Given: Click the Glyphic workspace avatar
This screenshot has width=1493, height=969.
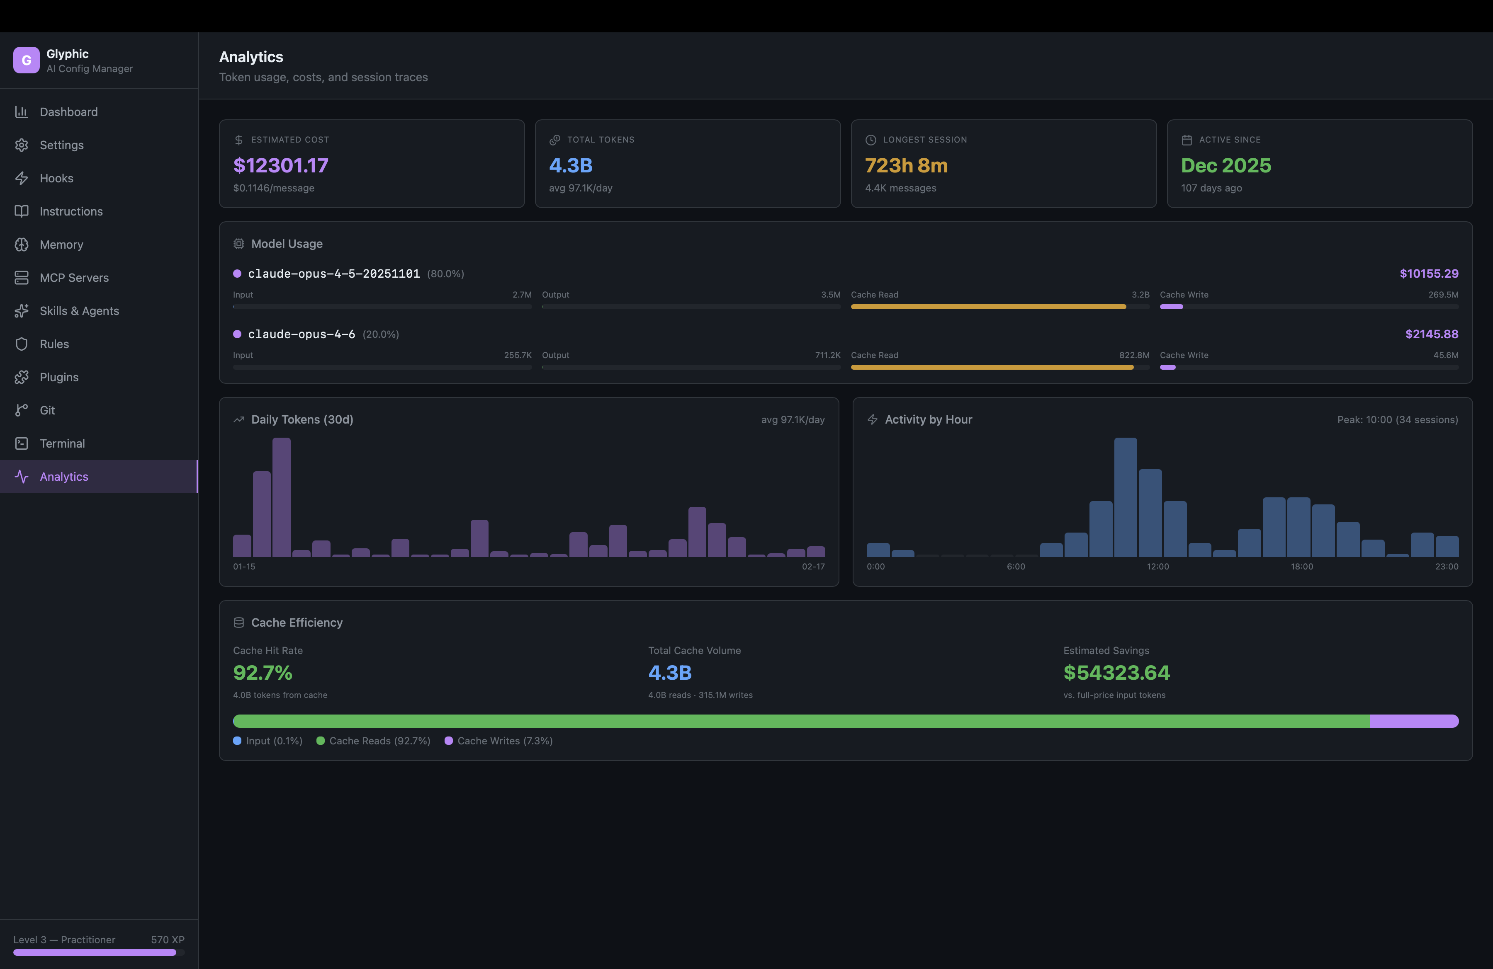Looking at the screenshot, I should tap(27, 60).
